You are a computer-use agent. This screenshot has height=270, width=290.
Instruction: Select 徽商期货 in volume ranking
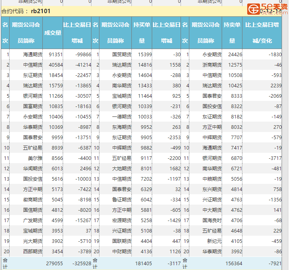tap(33, 200)
